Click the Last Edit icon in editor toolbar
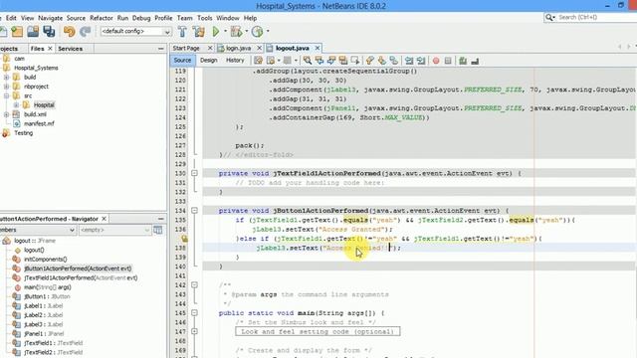Image resolution: width=637 pixels, height=358 pixels. pos(258,61)
